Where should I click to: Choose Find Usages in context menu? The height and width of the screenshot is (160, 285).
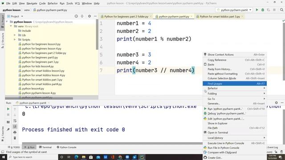[235, 84]
